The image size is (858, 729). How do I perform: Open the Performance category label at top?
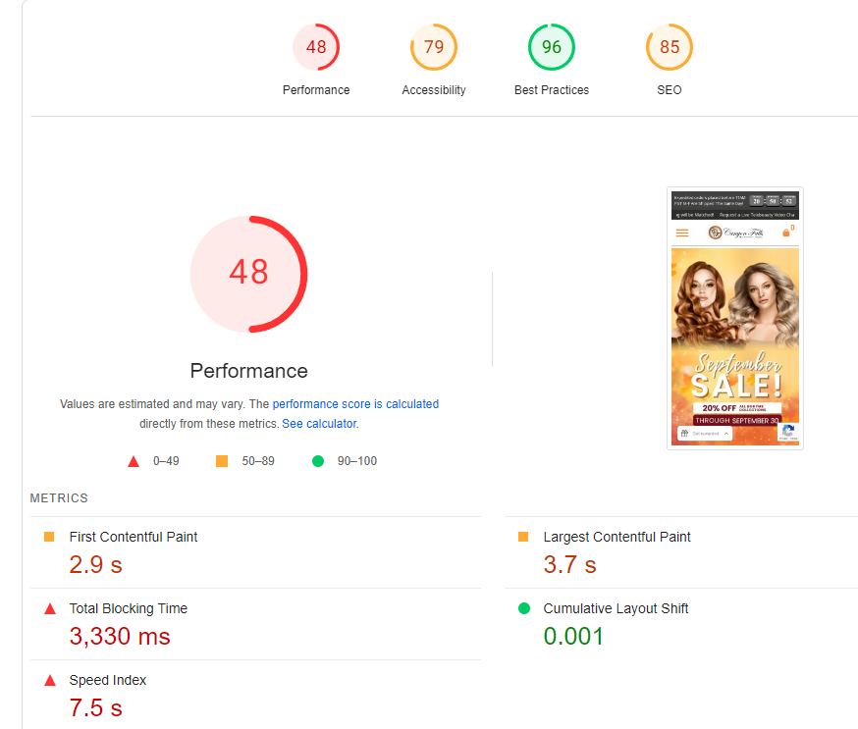coord(316,90)
